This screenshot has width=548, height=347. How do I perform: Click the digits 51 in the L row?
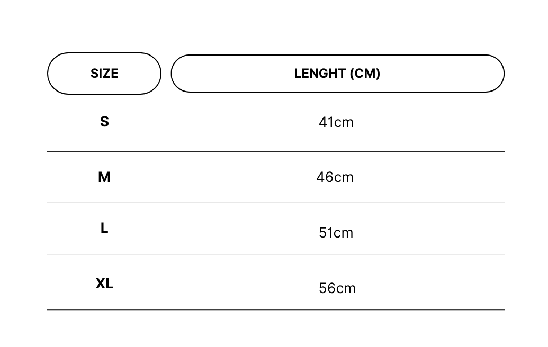point(326,233)
